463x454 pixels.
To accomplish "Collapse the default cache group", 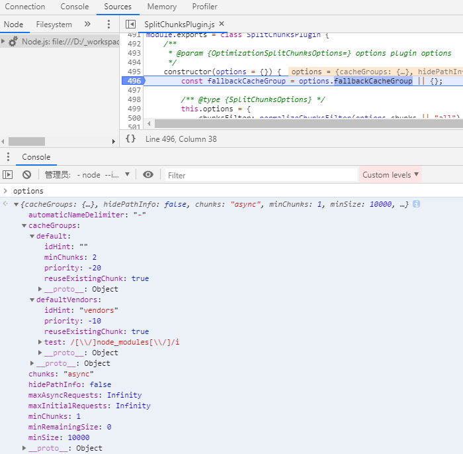I will (32, 236).
